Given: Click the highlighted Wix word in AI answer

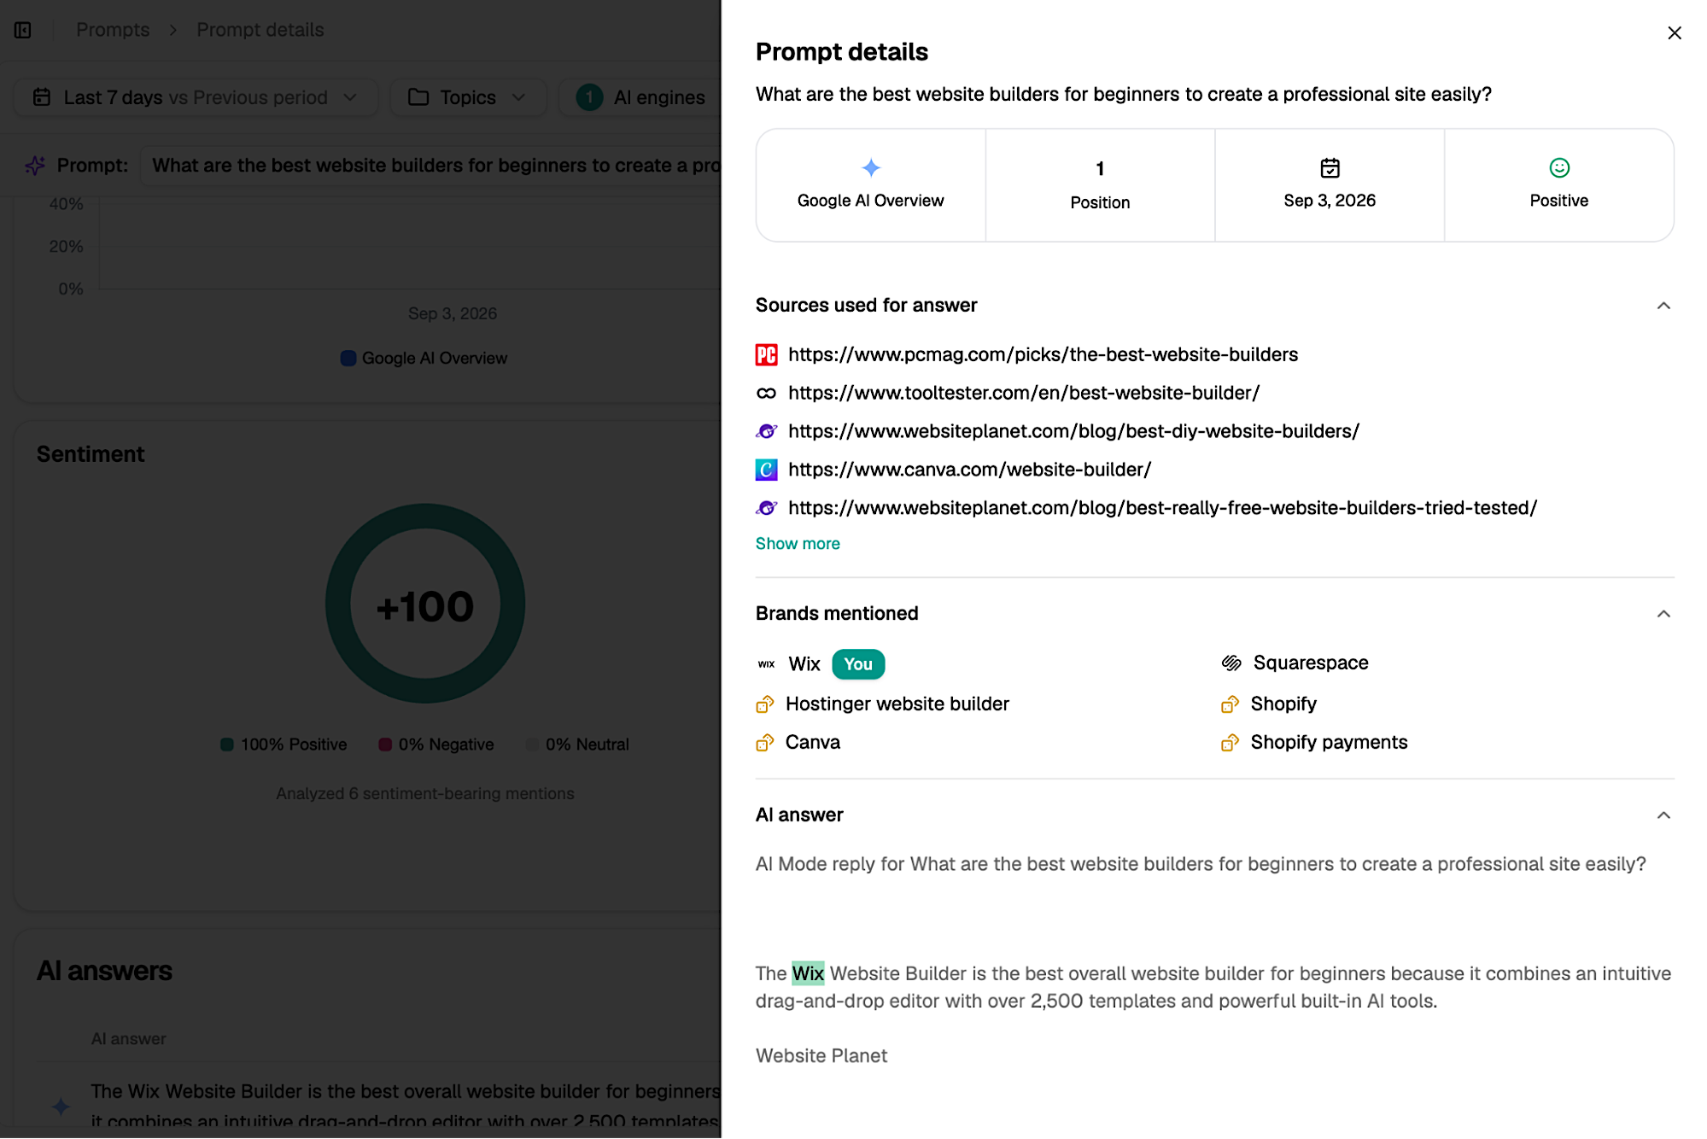Looking at the screenshot, I should tap(807, 973).
